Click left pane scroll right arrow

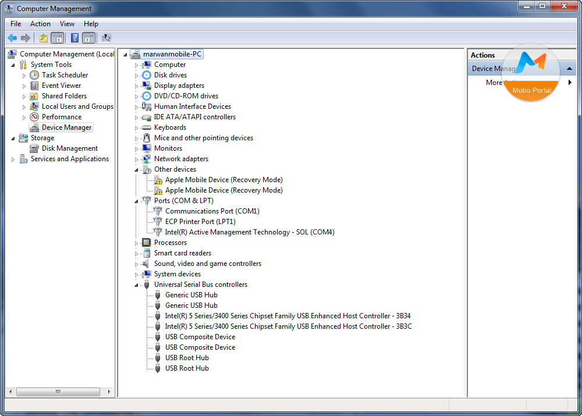tap(109, 392)
